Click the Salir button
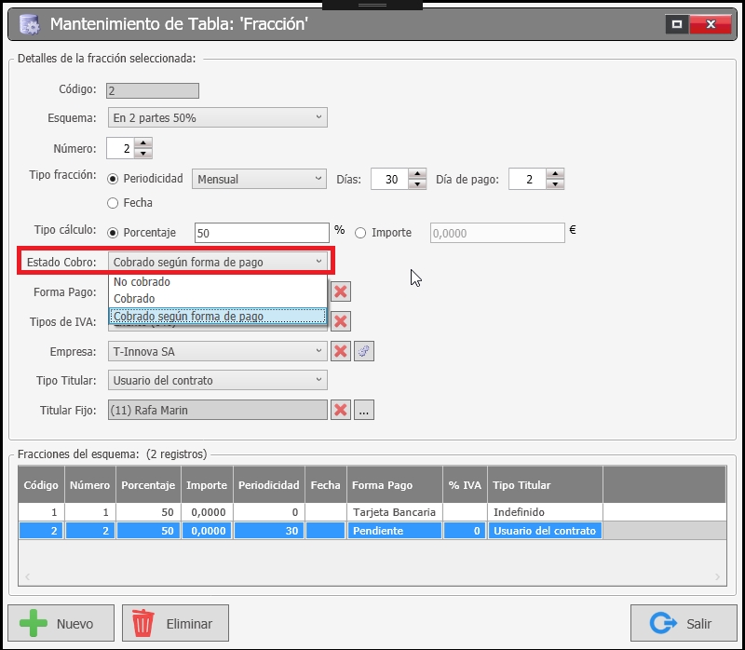The image size is (745, 650). [684, 623]
